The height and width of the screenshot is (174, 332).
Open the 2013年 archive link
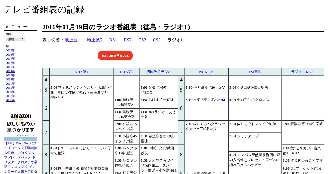tap(10, 75)
